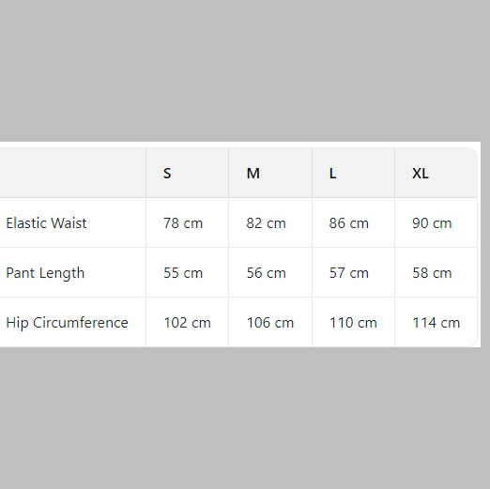The image size is (490, 489).
Task: Click the 110 cm hip cell
Action: click(x=353, y=322)
